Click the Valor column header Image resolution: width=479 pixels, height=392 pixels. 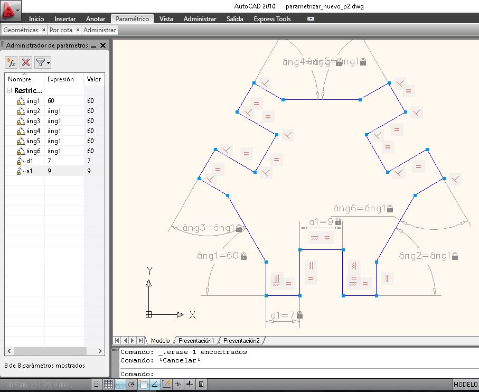click(x=94, y=79)
